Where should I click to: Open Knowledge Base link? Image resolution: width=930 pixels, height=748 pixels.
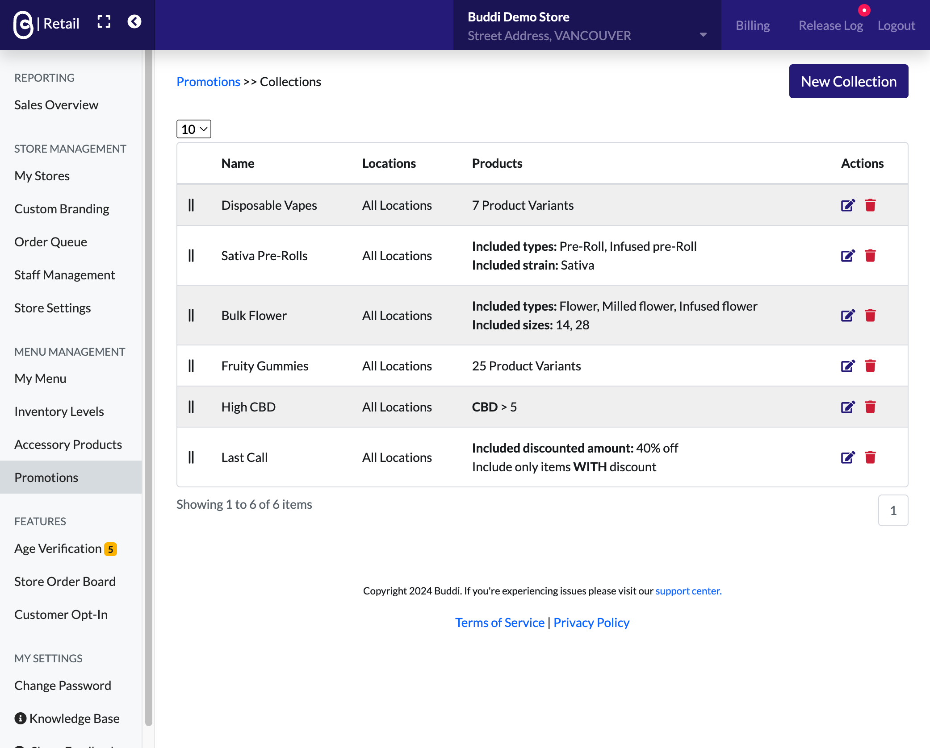click(67, 719)
